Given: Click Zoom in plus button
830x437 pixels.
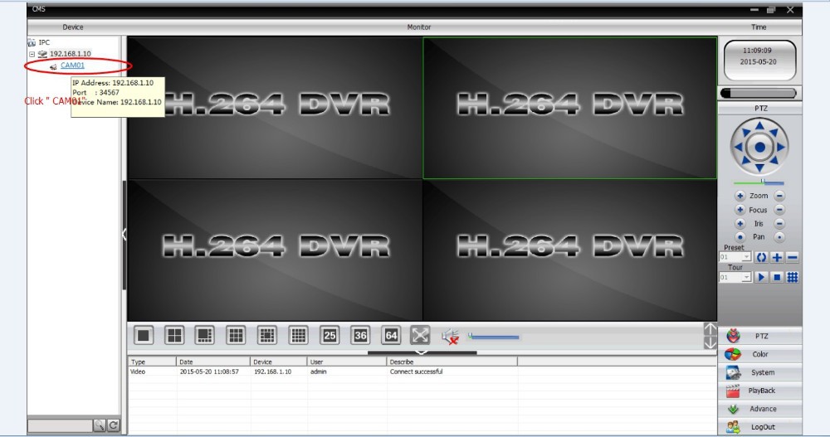Looking at the screenshot, I should click(x=740, y=196).
